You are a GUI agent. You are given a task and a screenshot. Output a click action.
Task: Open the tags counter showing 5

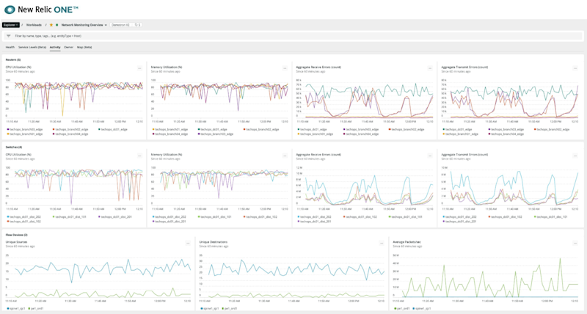point(137,25)
